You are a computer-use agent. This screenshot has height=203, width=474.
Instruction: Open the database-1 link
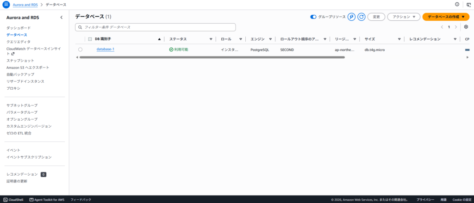tap(106, 49)
